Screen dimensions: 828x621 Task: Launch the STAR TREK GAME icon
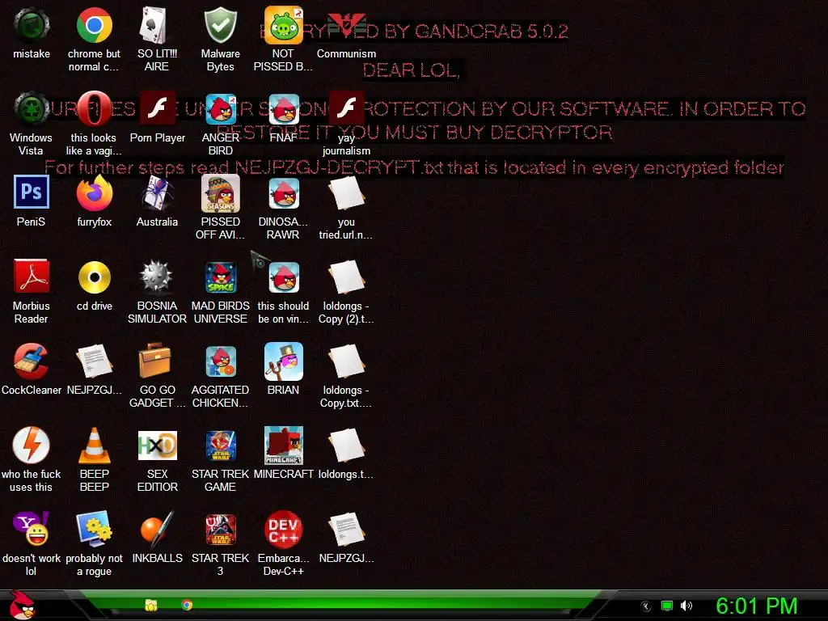coord(220,446)
